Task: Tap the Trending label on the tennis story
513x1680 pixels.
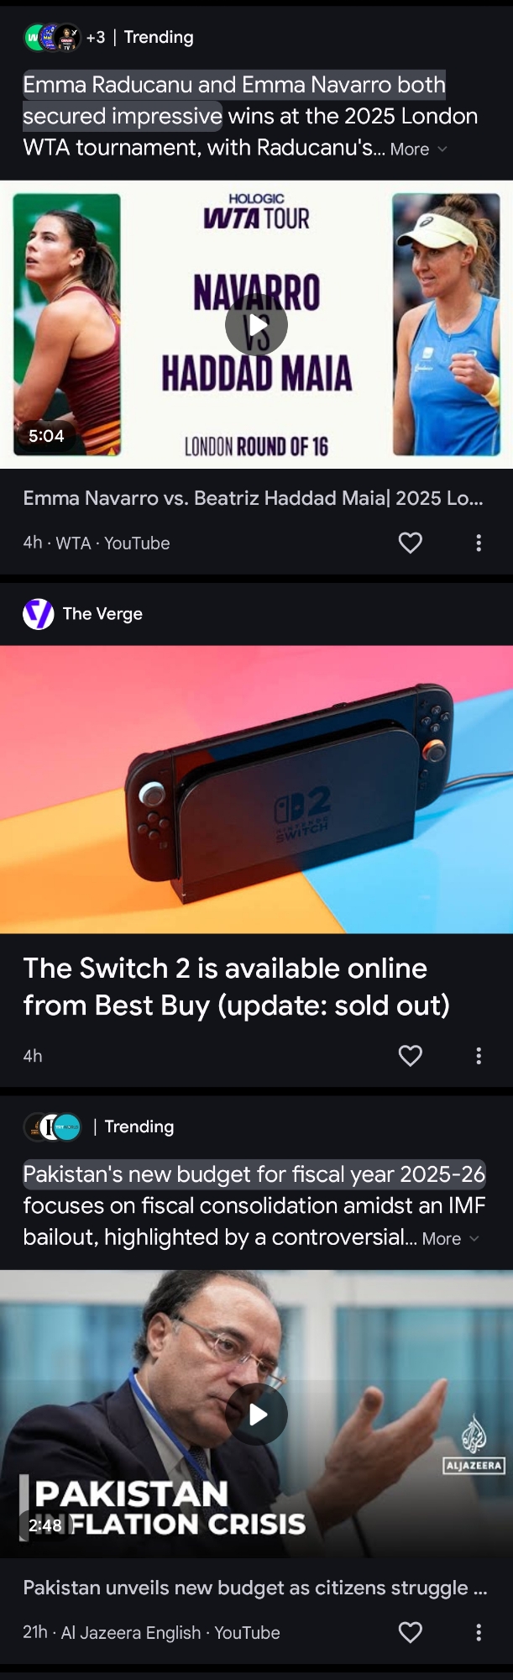Action: click(159, 37)
